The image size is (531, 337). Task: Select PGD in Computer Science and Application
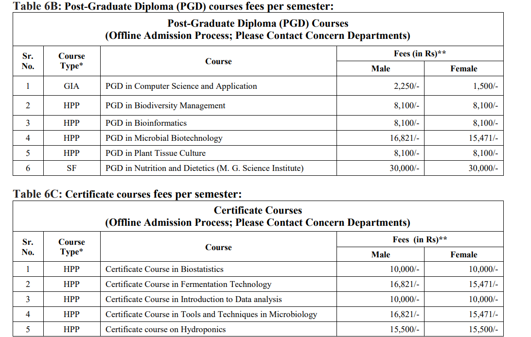pos(180,86)
